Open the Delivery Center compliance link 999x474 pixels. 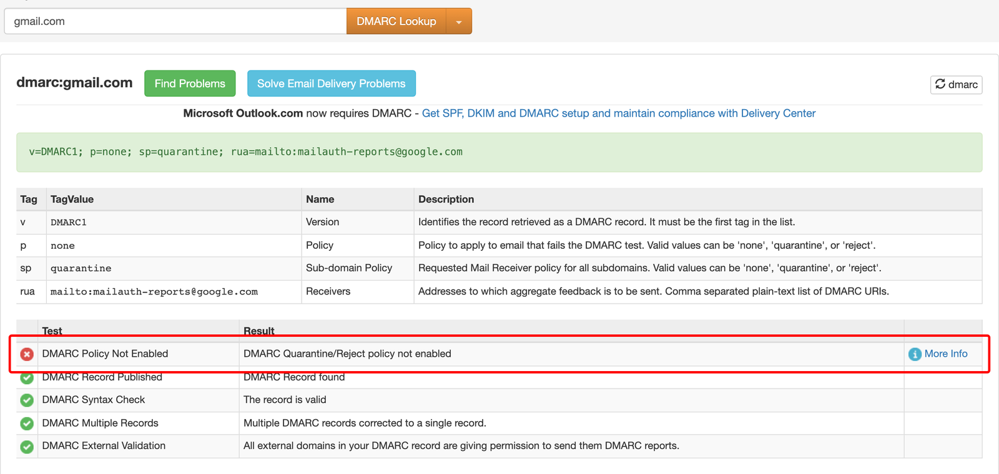pos(619,114)
